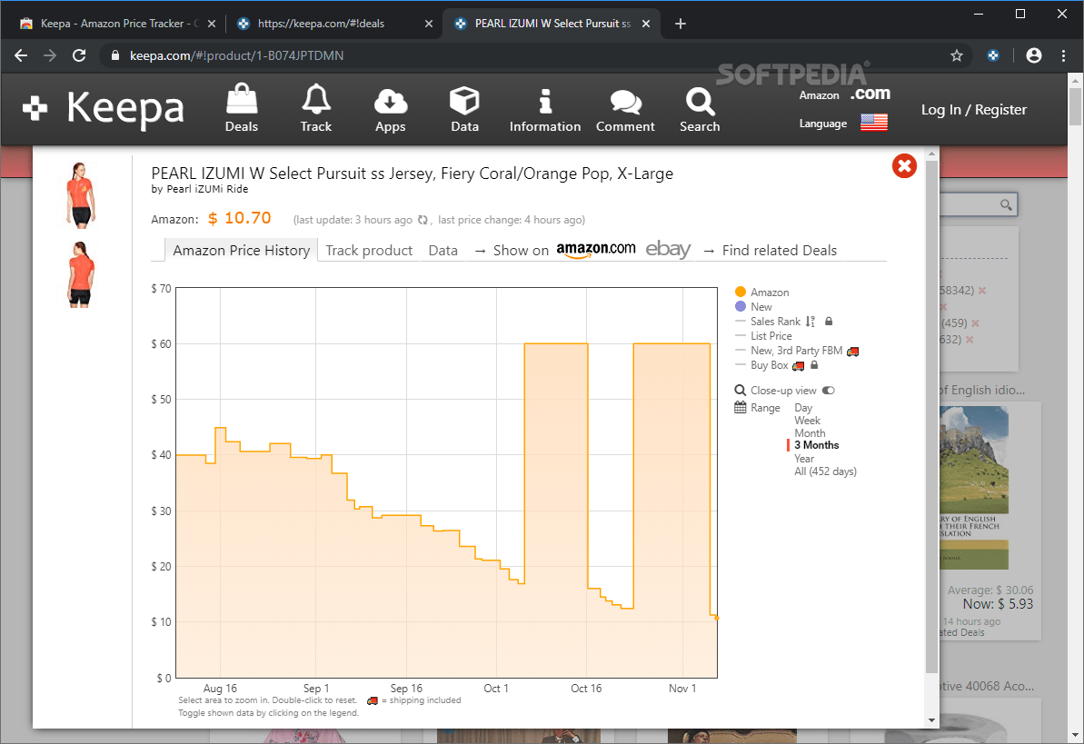Click the truck icon beside New, 3rd Party FBM
This screenshot has width=1084, height=744.
[852, 352]
